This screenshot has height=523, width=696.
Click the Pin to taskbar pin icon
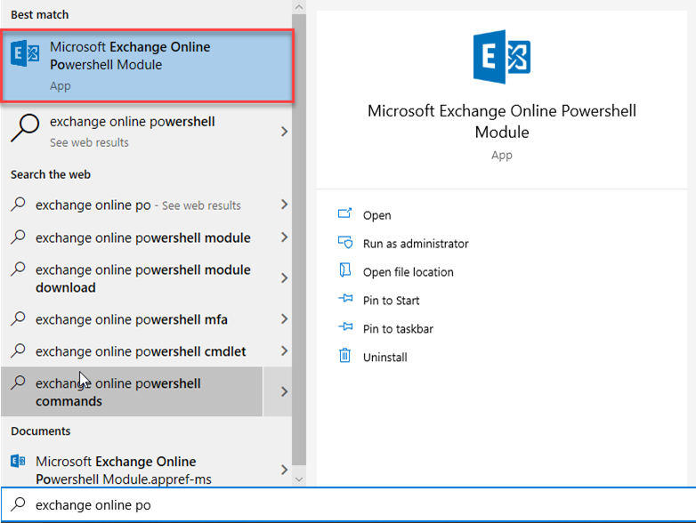[x=345, y=327]
